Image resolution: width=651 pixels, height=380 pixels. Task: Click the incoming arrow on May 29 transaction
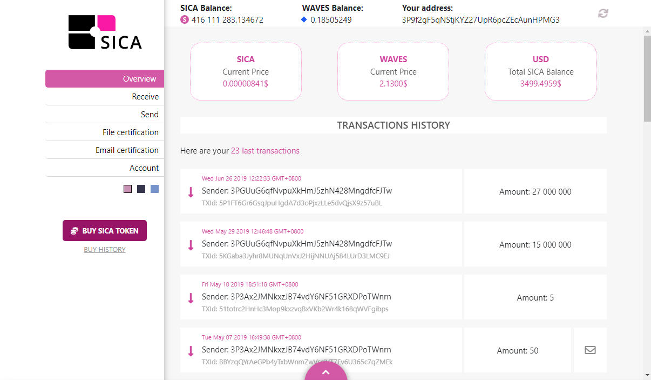coord(191,245)
